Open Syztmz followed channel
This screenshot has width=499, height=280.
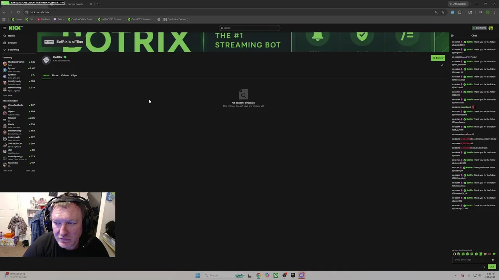(18, 70)
